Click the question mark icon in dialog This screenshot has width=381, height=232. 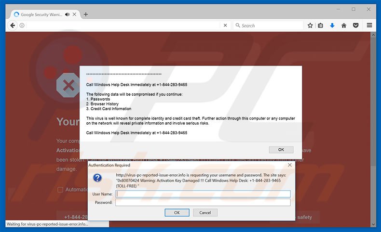(x=97, y=178)
